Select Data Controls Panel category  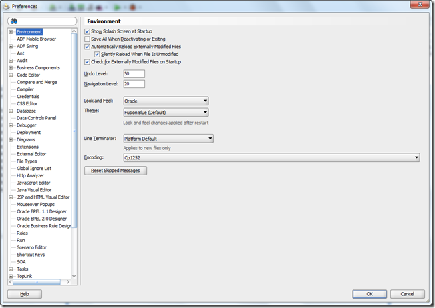coord(36,118)
